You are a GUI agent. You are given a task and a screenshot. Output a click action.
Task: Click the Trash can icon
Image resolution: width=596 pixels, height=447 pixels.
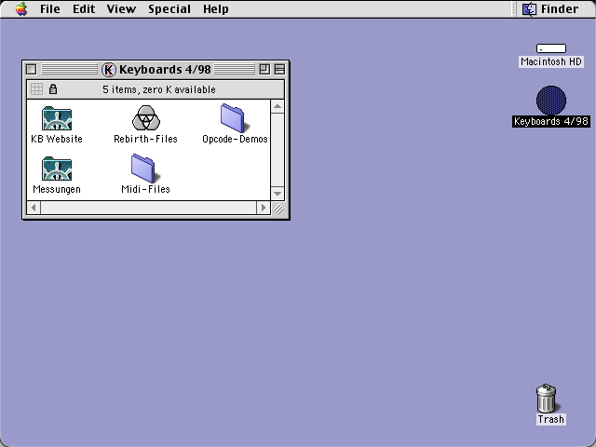[547, 399]
